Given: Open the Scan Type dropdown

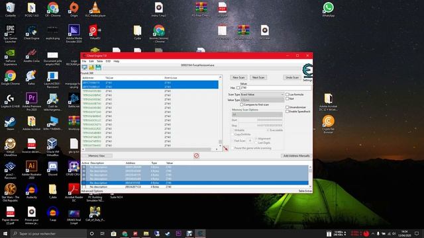Looking at the screenshot, I should click(262, 95).
